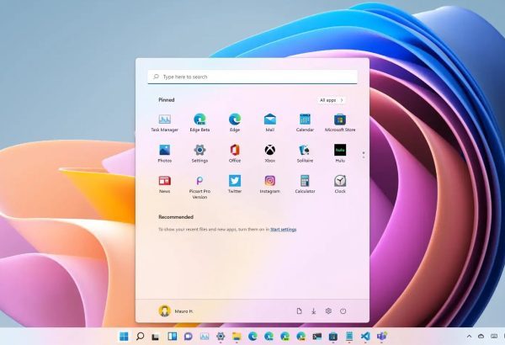Open Task View on the taskbar
This screenshot has width=505, height=345.
tap(156, 337)
